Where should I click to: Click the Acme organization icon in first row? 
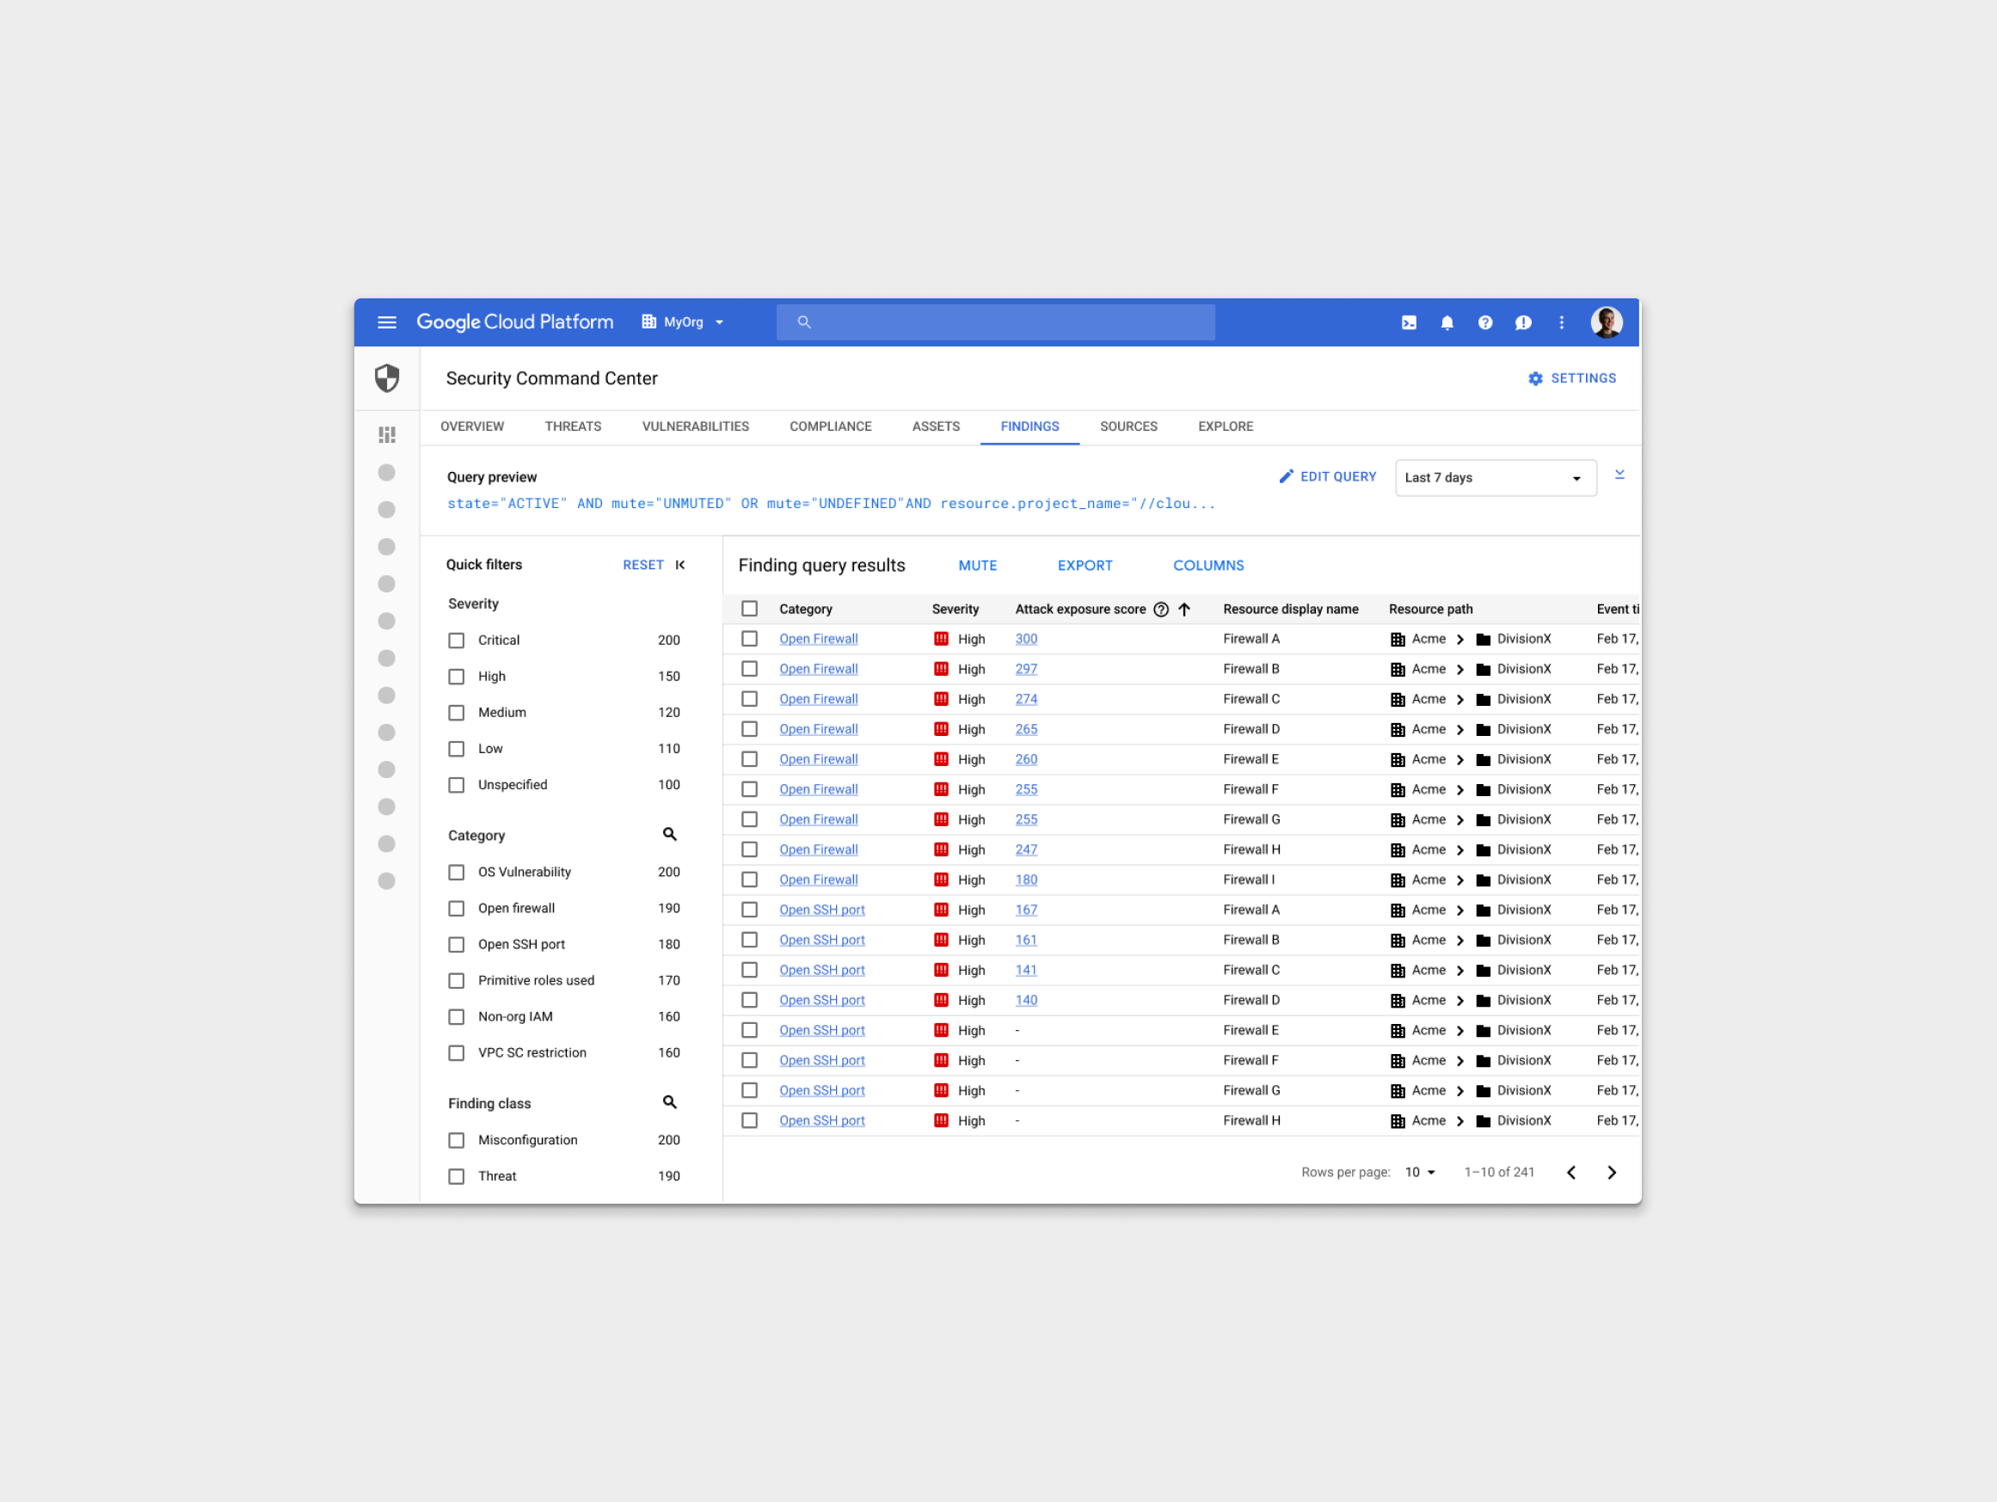(1398, 639)
